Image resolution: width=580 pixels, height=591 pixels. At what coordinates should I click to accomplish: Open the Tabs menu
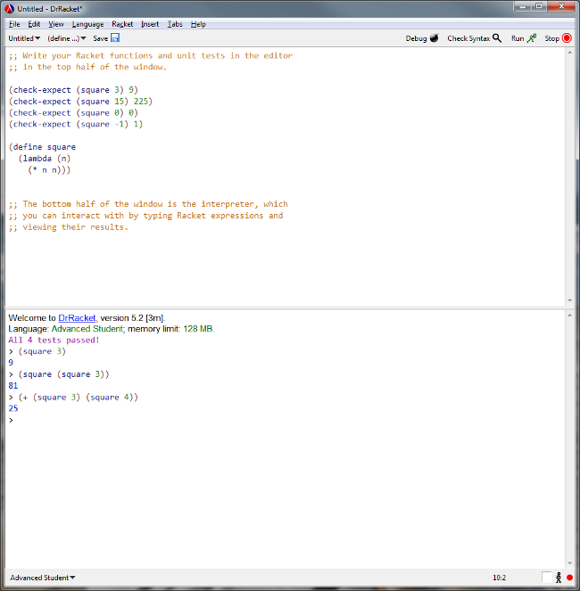[175, 24]
